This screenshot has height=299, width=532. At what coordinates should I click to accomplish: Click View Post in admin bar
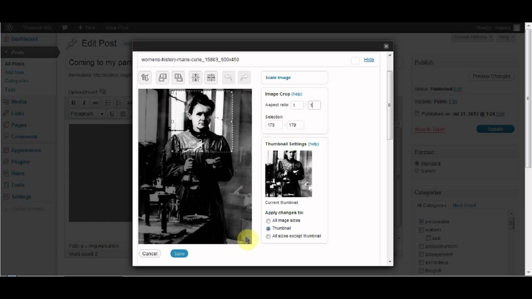(x=117, y=27)
